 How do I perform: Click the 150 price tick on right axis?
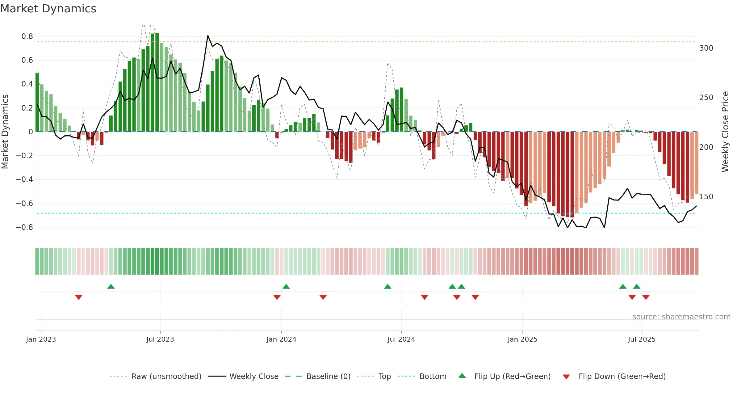(706, 197)
